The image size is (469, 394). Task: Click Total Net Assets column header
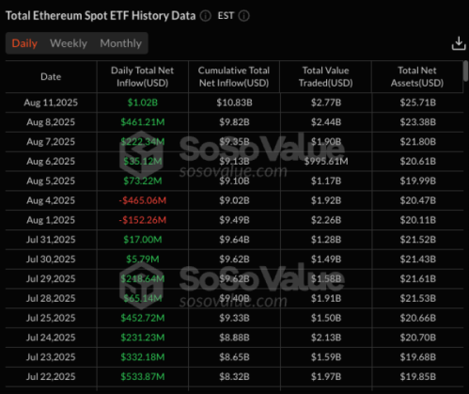click(417, 77)
